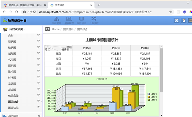Open 数据填报 grid toolbar icon

pyautogui.click(x=81, y=19)
